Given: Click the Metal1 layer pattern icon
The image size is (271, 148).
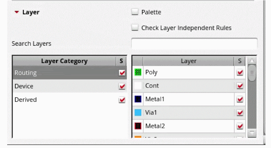Looking at the screenshot, I should coord(138,99).
